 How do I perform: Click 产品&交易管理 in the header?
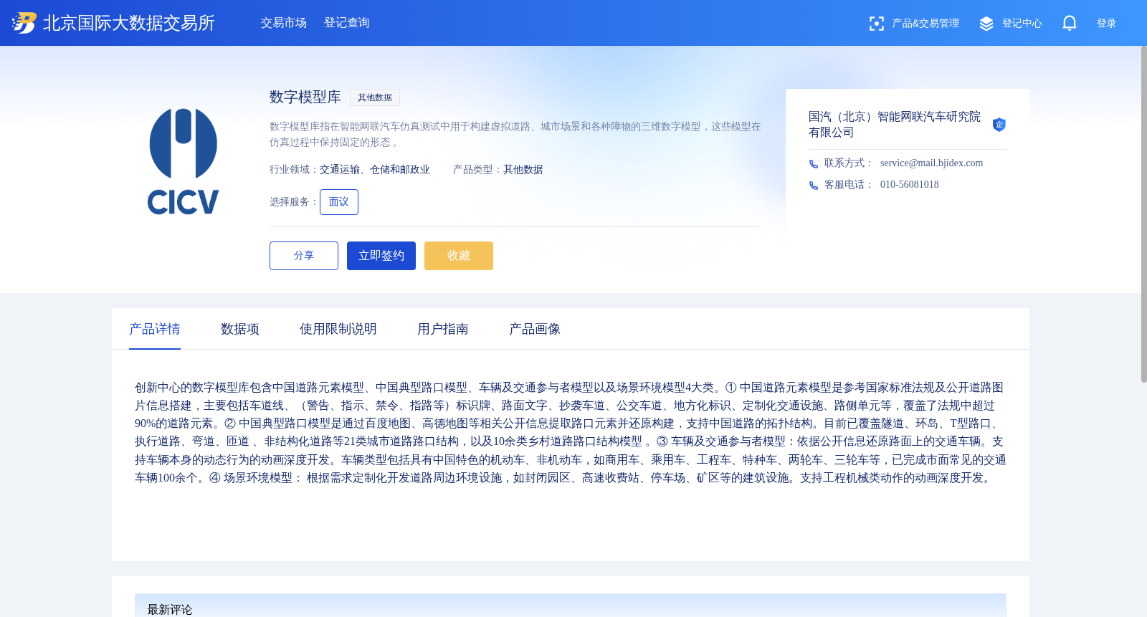click(x=925, y=24)
